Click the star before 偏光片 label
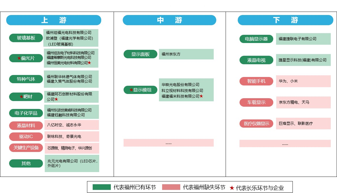 point(19,58)
